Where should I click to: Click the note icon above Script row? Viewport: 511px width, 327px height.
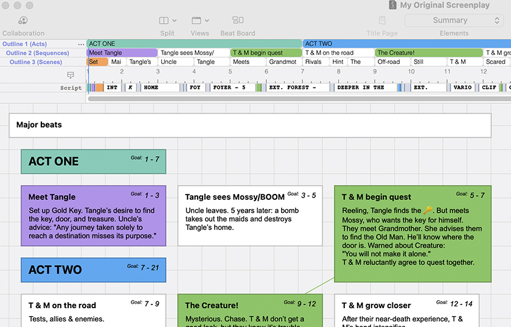point(71,75)
